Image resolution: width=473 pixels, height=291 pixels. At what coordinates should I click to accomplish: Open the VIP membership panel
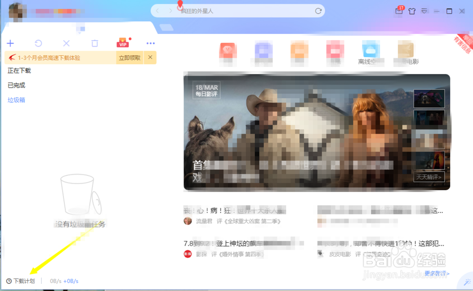click(123, 43)
